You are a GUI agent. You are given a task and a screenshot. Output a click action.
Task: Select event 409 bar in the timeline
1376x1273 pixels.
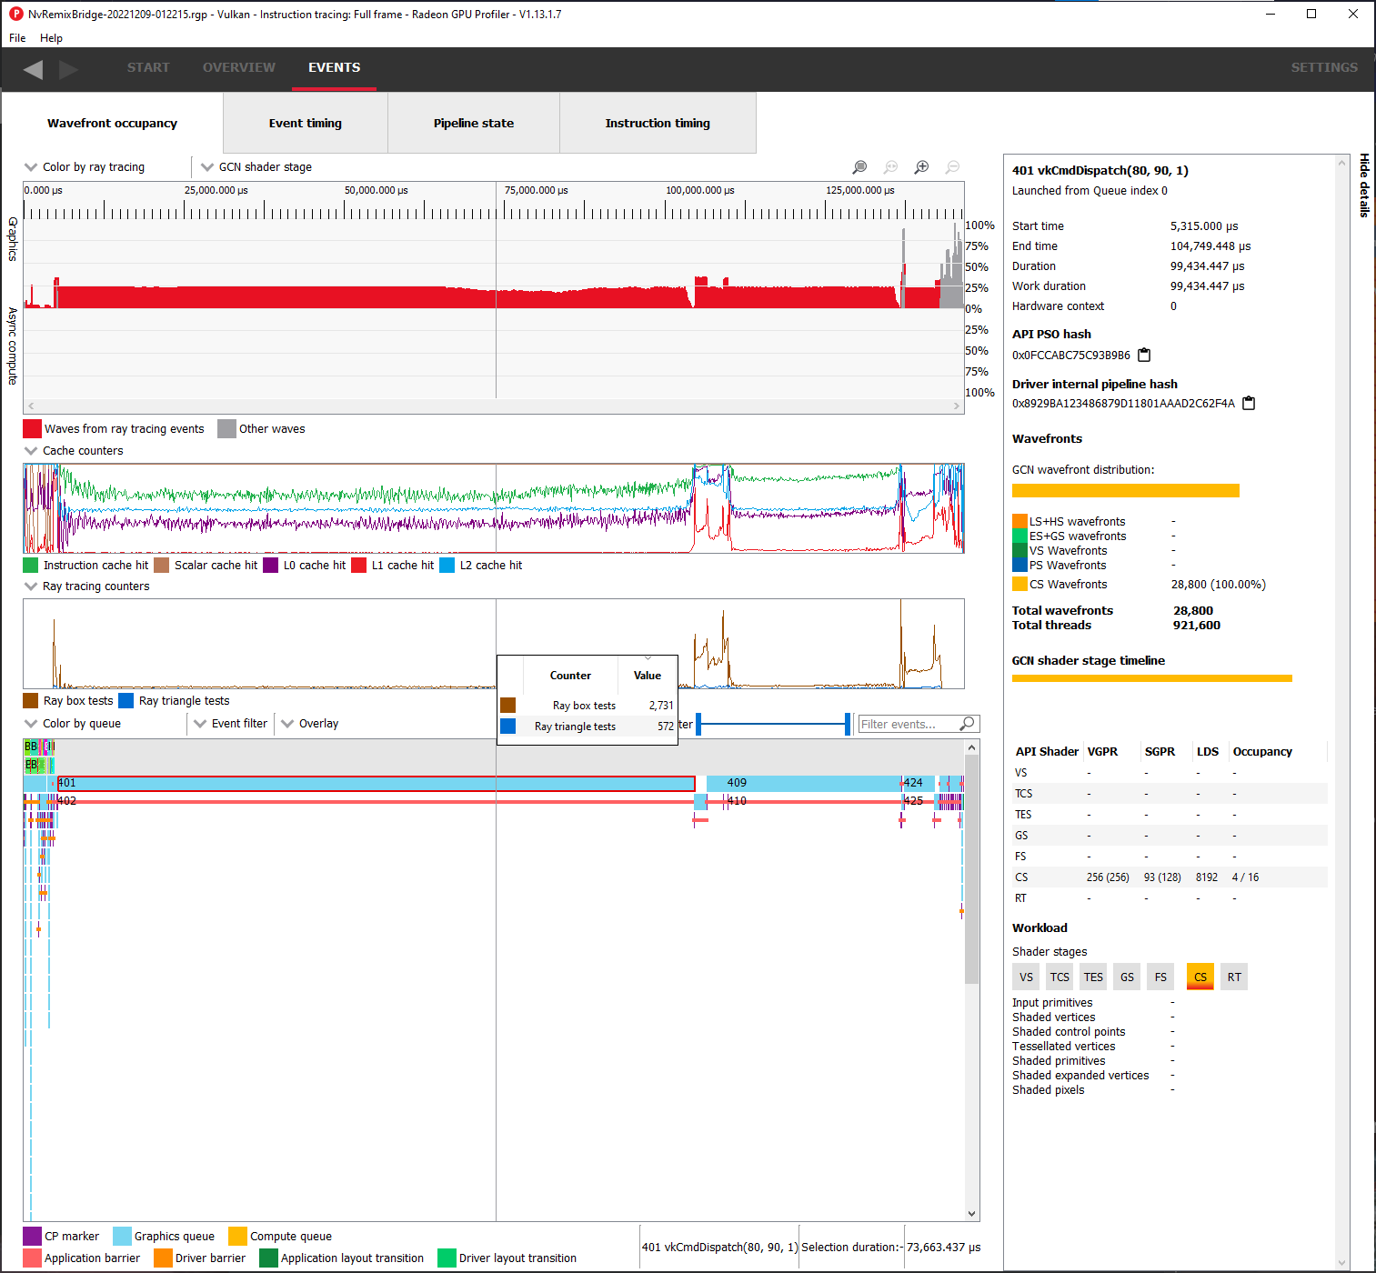click(x=803, y=783)
